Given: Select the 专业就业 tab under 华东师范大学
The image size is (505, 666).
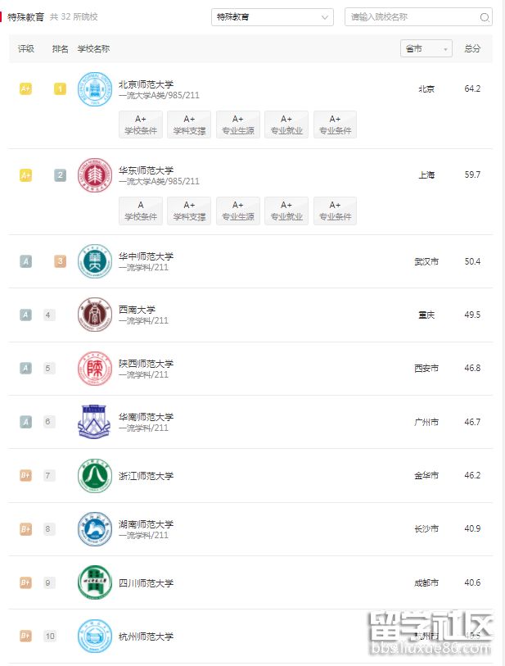Looking at the screenshot, I should tap(286, 211).
